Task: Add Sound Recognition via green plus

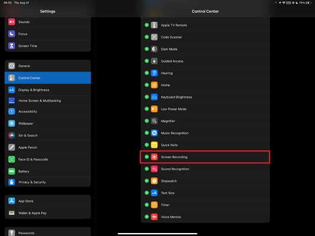Action: 147,169
